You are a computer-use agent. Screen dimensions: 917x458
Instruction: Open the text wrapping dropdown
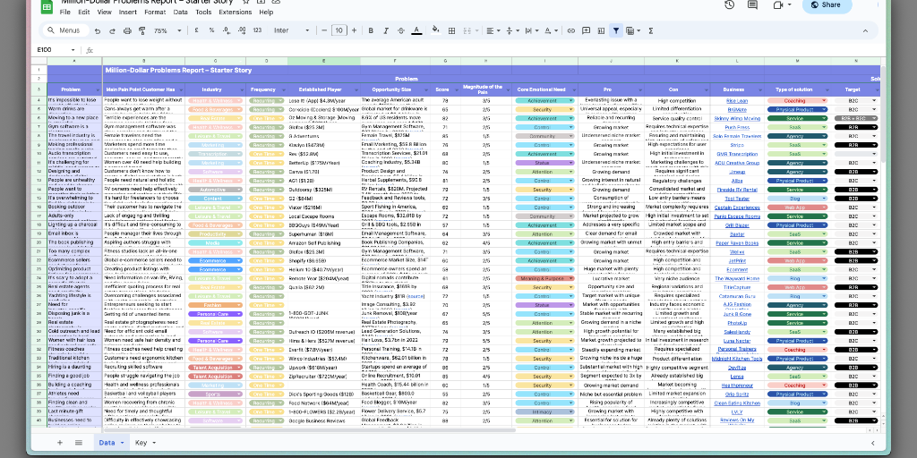531,30
